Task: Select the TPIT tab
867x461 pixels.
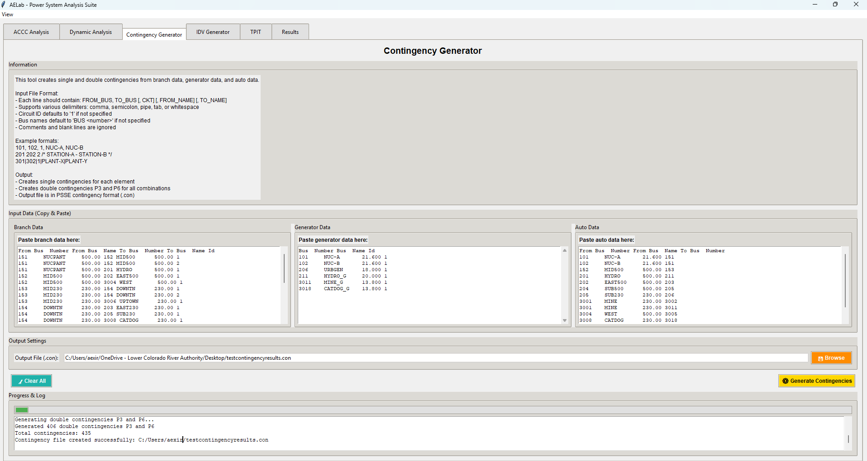Action: [x=256, y=32]
